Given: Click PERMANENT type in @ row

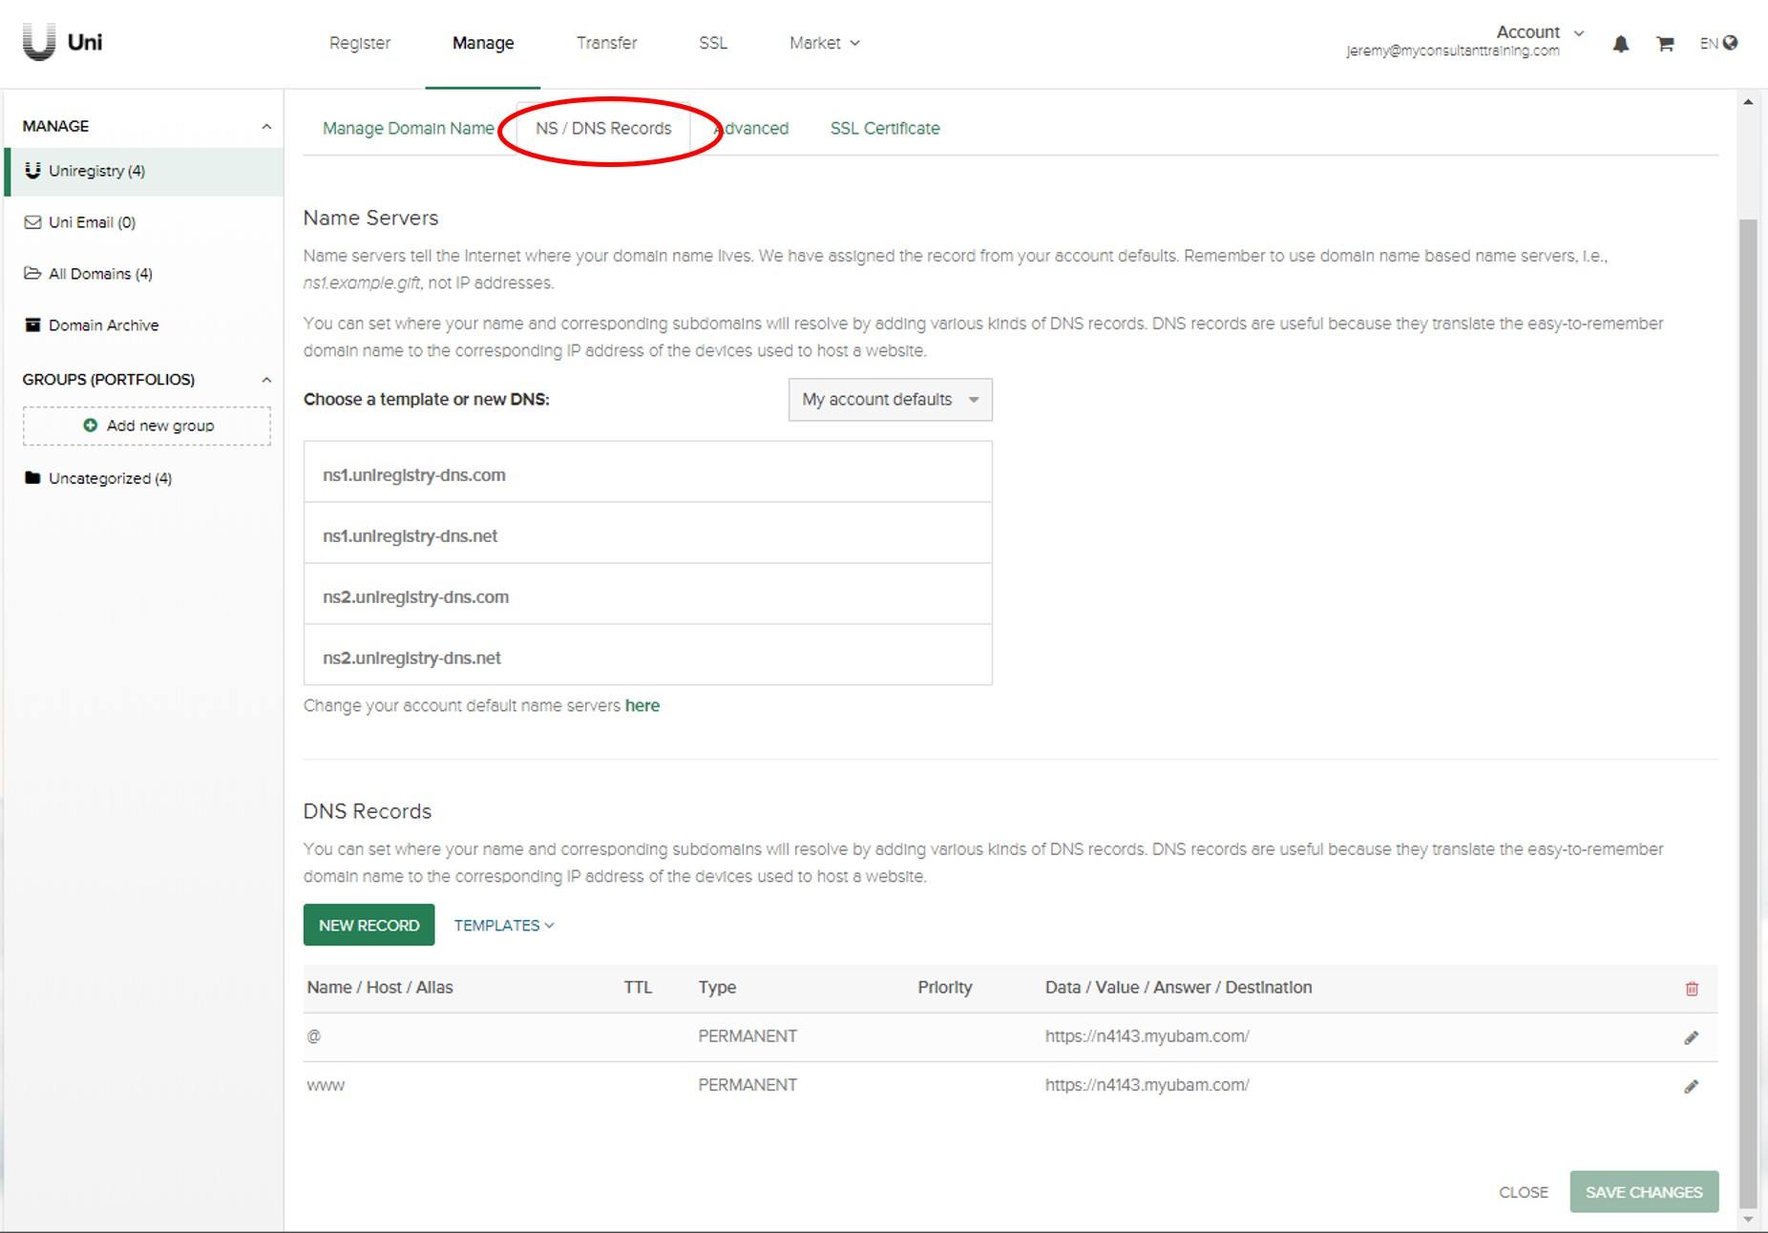Looking at the screenshot, I should coord(747,1037).
